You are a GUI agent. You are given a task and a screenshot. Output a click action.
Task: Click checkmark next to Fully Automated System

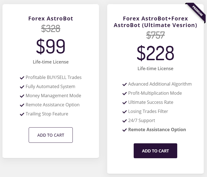point(22,87)
